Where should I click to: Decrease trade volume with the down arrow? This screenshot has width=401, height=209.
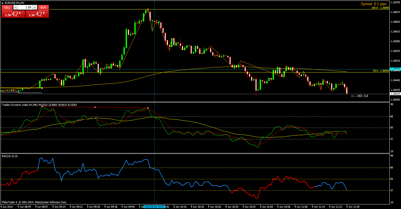16,8
